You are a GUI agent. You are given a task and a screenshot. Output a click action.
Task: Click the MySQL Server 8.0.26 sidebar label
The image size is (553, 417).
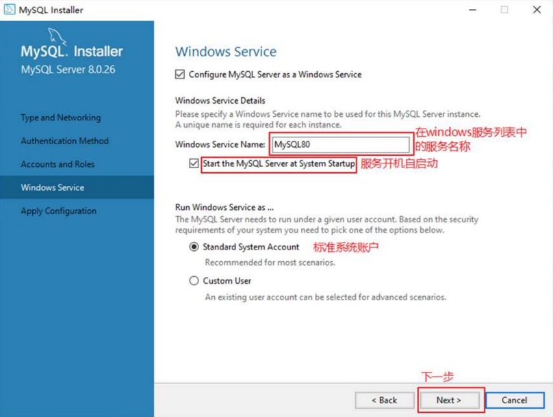click(x=68, y=70)
